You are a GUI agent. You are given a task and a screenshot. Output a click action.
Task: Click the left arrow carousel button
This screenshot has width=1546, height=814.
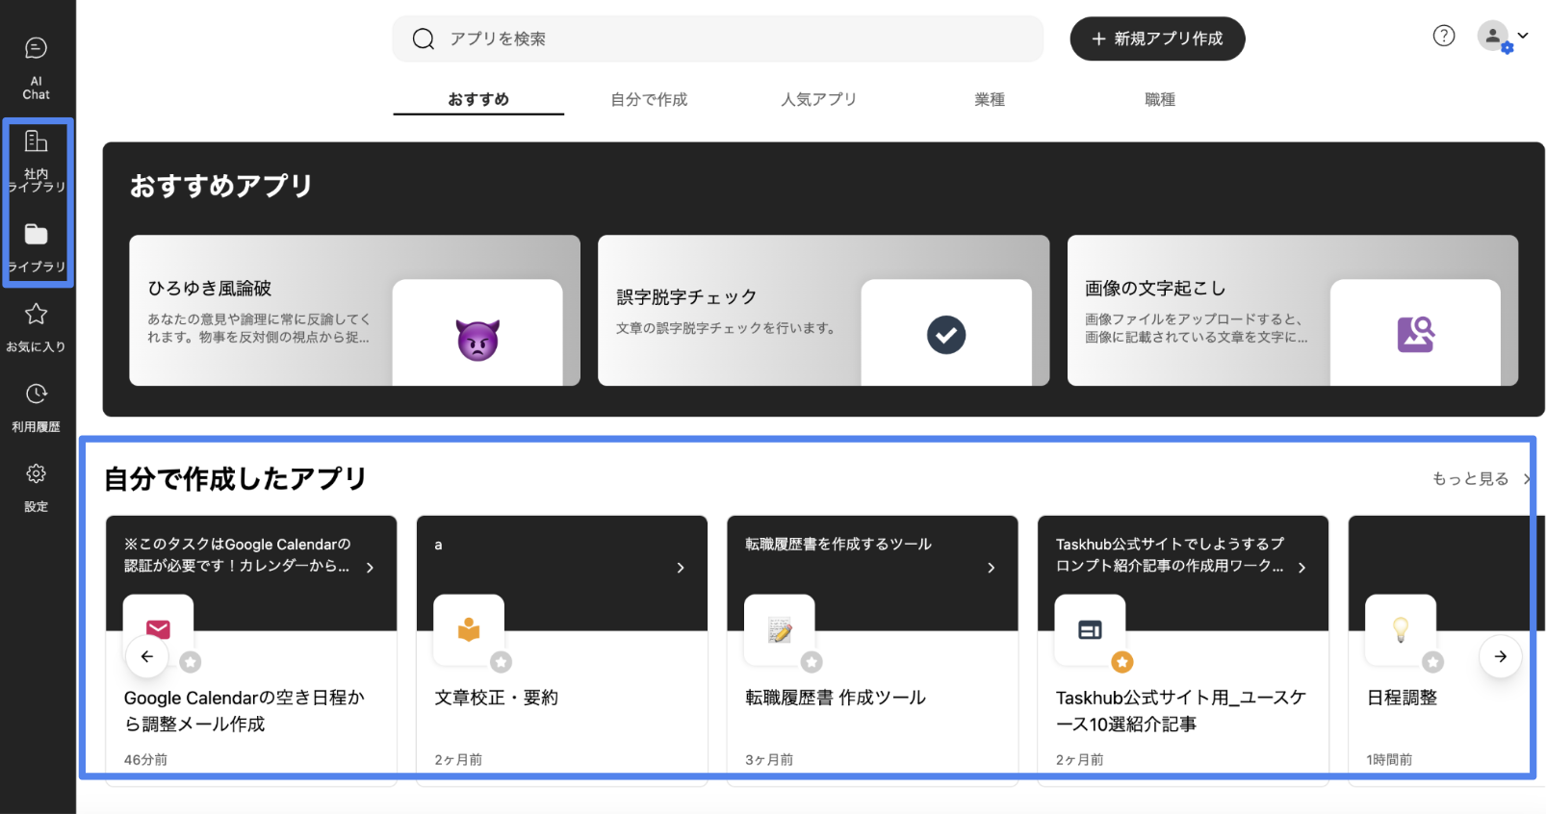(x=147, y=656)
